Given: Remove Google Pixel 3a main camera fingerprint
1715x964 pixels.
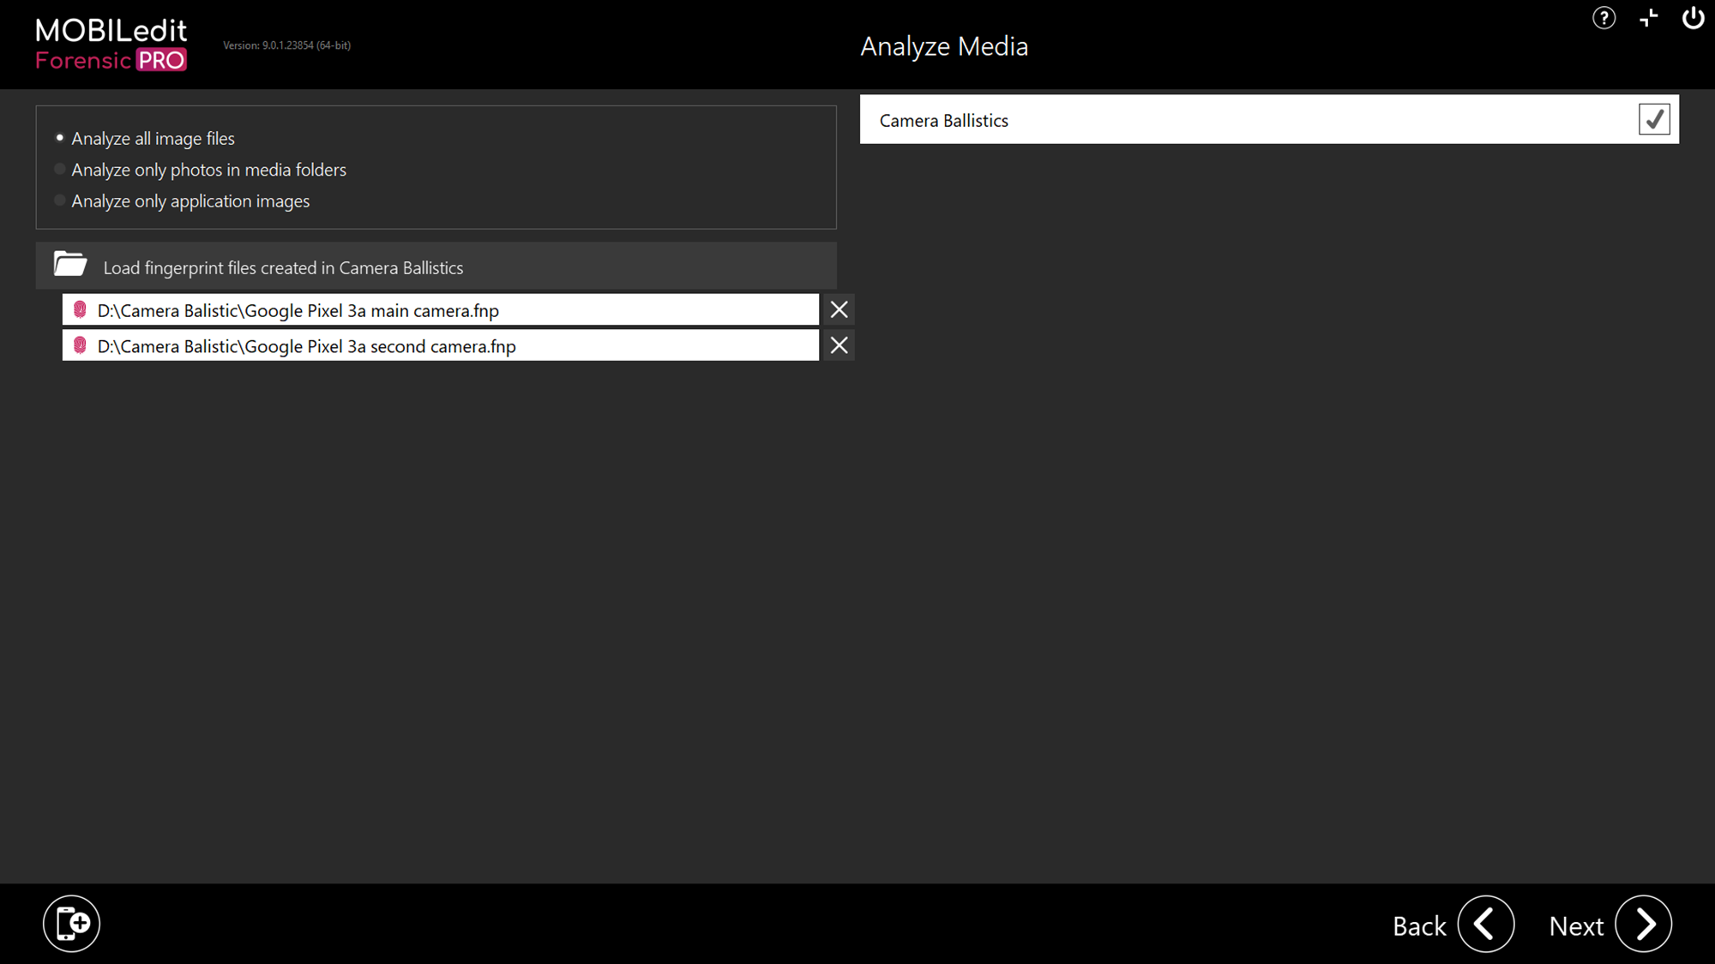Looking at the screenshot, I should 839,310.
